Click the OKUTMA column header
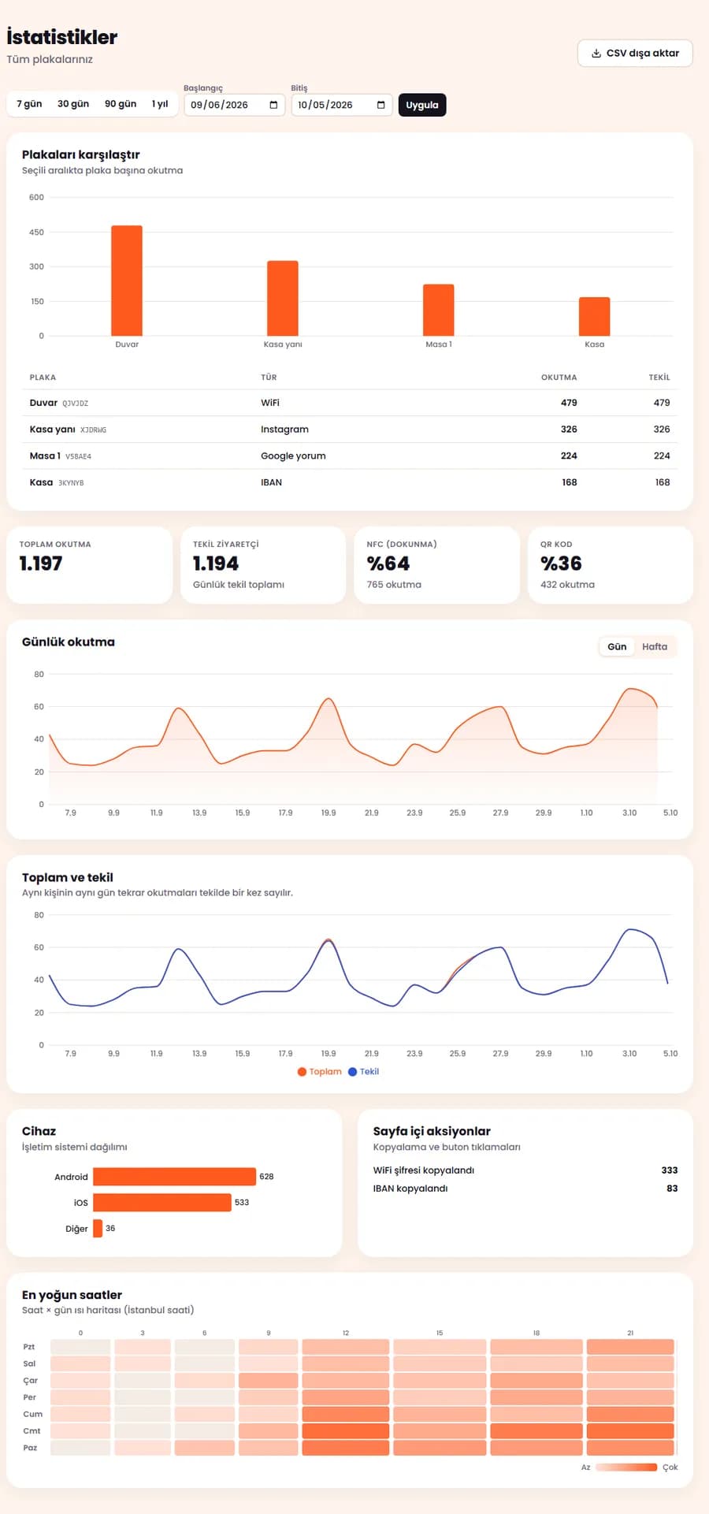This screenshot has height=1514, width=709. pos(559,378)
